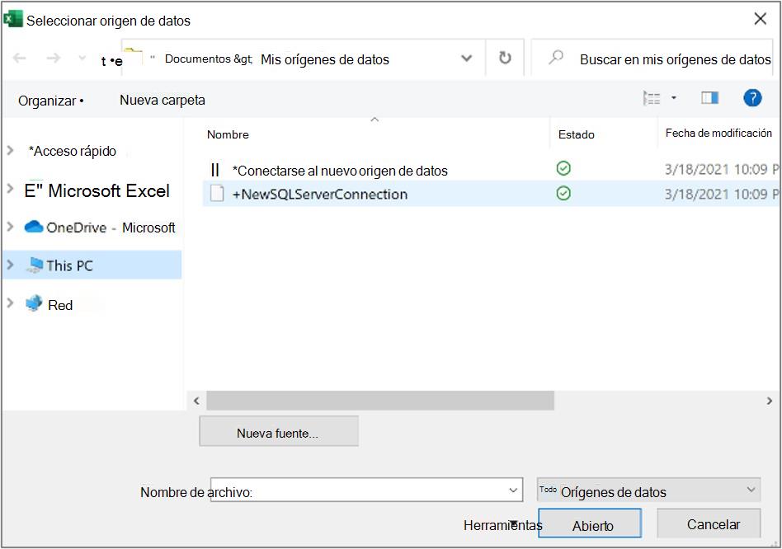The width and height of the screenshot is (782, 549).
Task: Open help with the question mark icon
Action: pyautogui.click(x=752, y=97)
